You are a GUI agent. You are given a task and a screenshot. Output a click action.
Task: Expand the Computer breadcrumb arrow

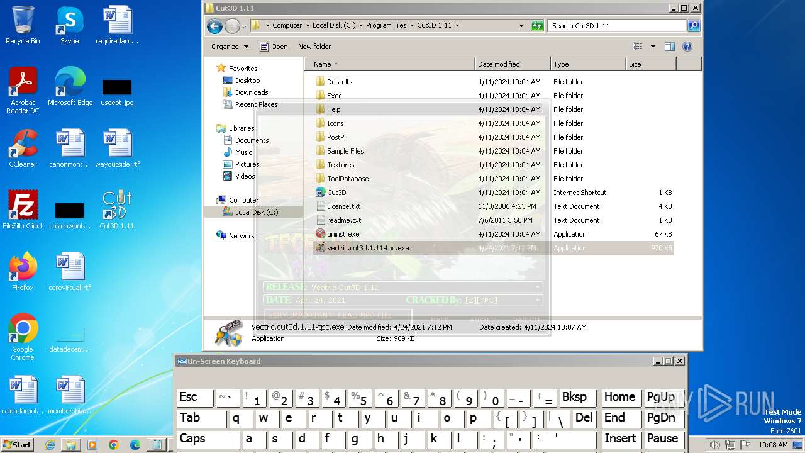click(x=307, y=26)
